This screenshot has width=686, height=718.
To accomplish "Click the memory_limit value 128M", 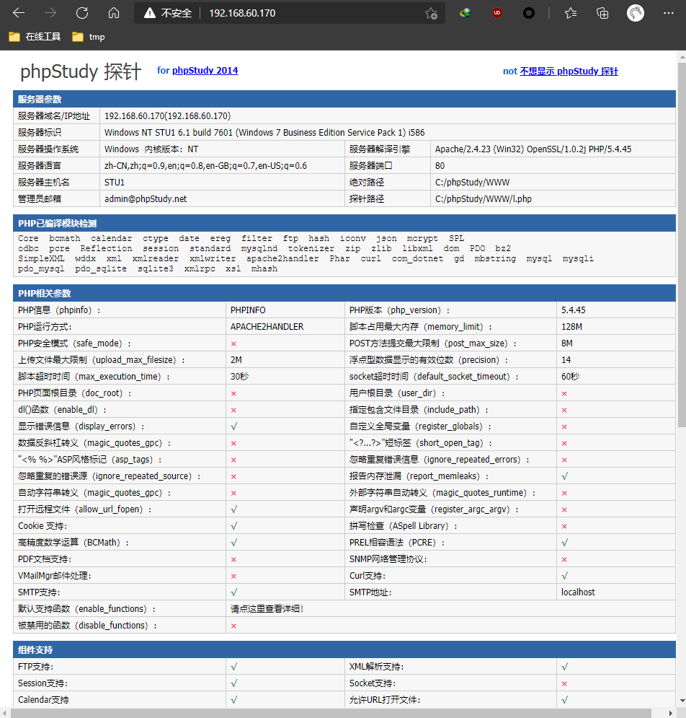I will [x=571, y=326].
